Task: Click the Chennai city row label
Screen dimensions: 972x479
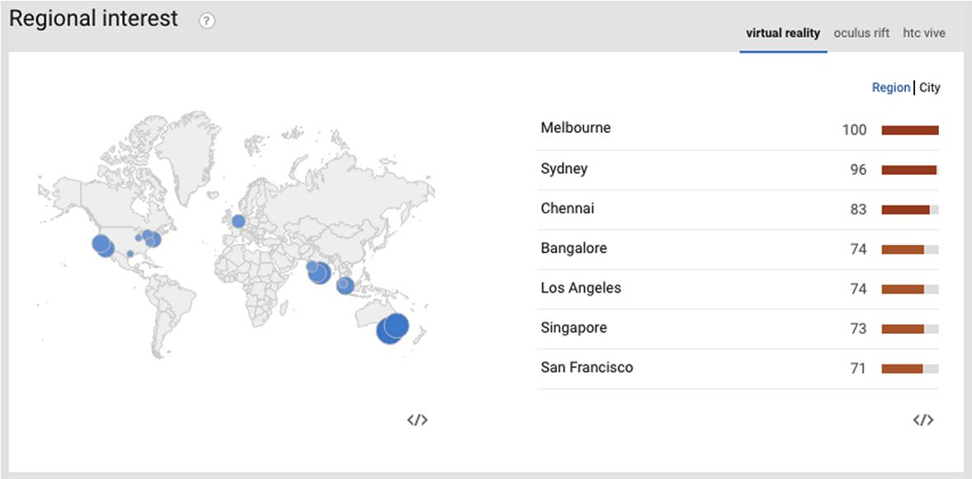Action: [x=567, y=209]
